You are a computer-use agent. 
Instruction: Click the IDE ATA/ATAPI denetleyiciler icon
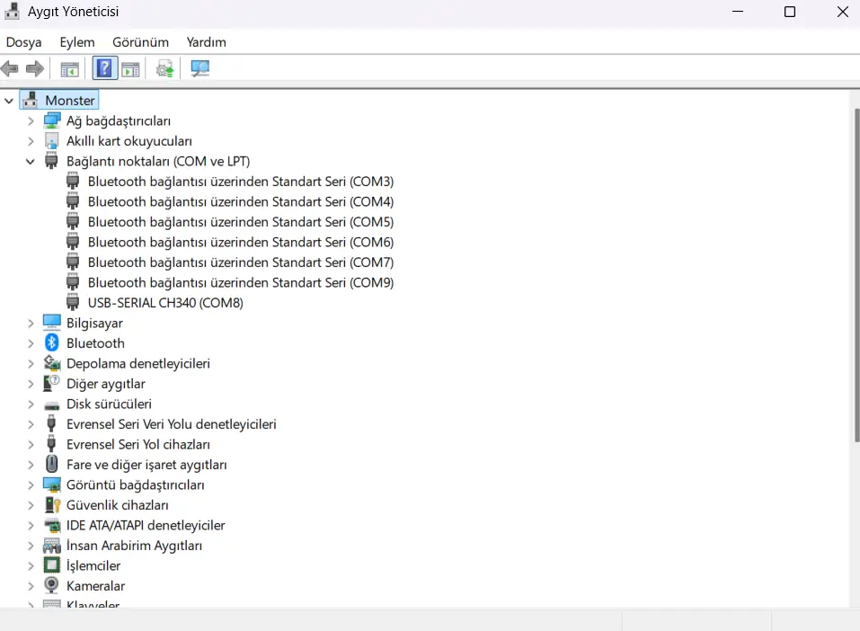point(51,525)
